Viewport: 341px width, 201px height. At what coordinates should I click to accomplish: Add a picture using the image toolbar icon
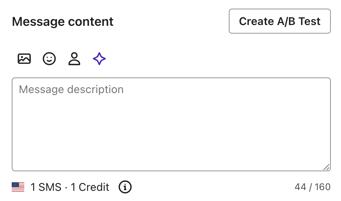(x=24, y=59)
